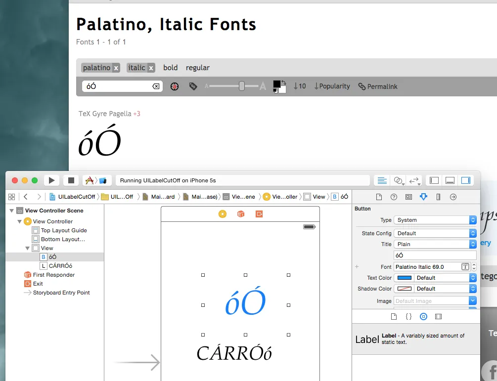
Task: Open the Attributes inspector
Action: [x=423, y=197]
